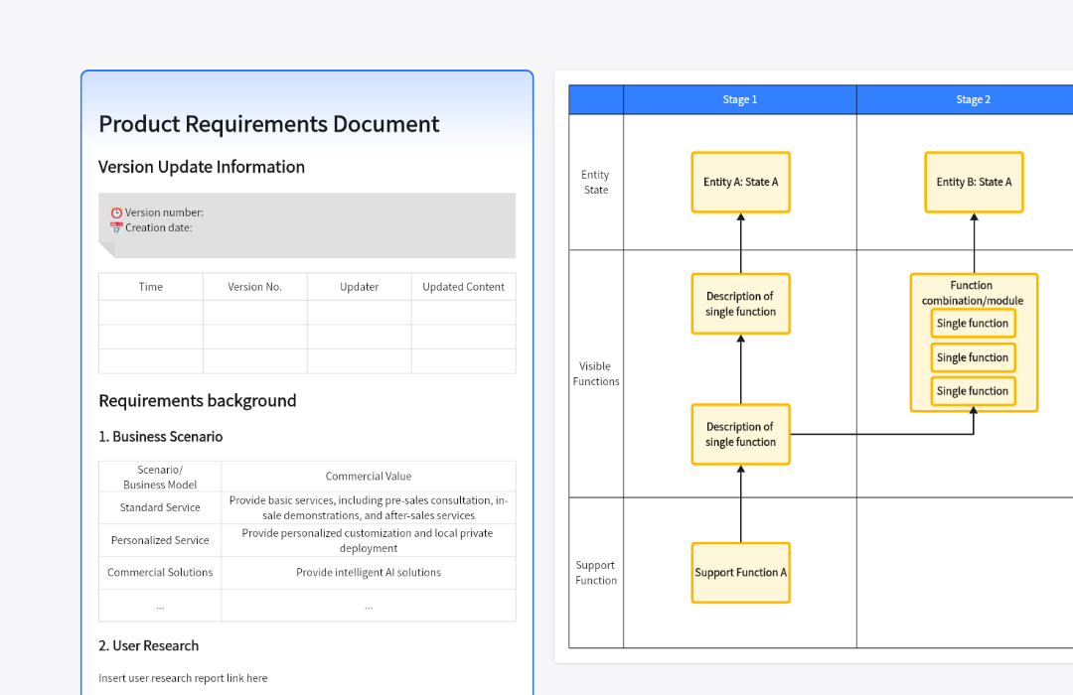Click the middle Single function box
The image size is (1073, 695).
coord(973,357)
